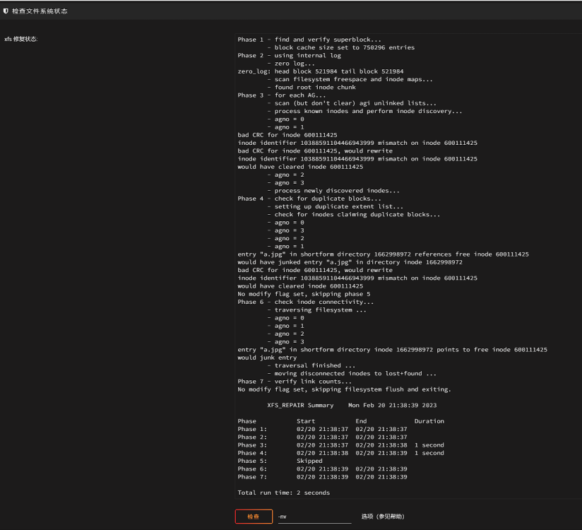Screen dimensions: 582x530
Task: Click 'check for inodes claiming duplicate blocks...'
Action: pyautogui.click(x=357, y=214)
